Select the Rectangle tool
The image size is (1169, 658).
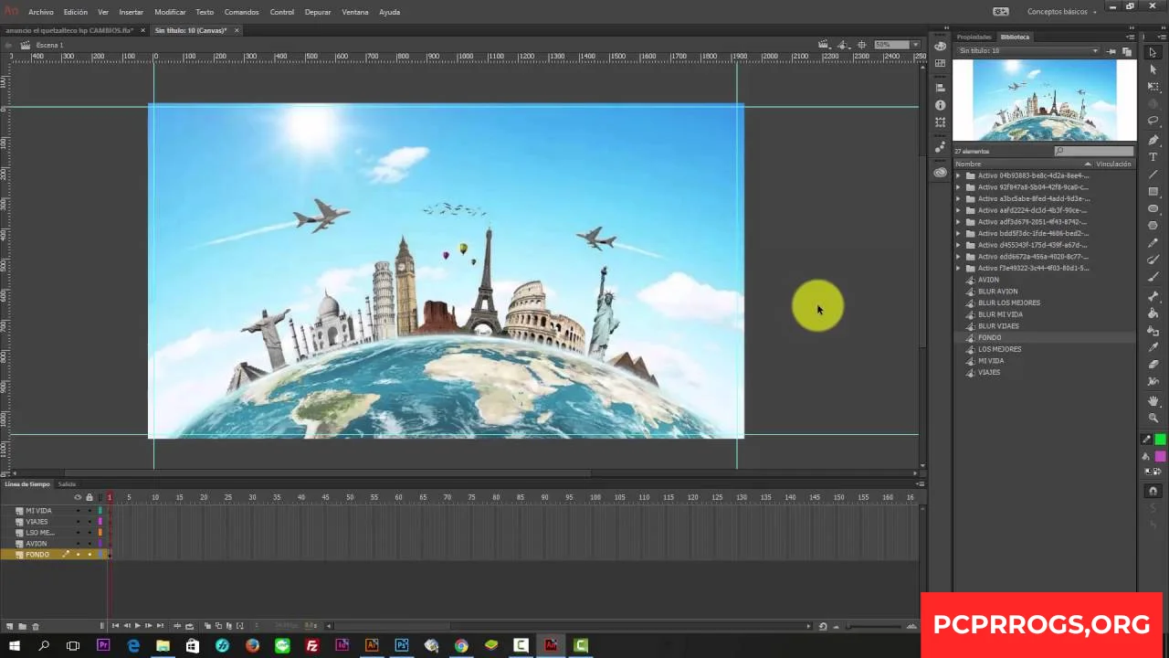(x=1153, y=191)
